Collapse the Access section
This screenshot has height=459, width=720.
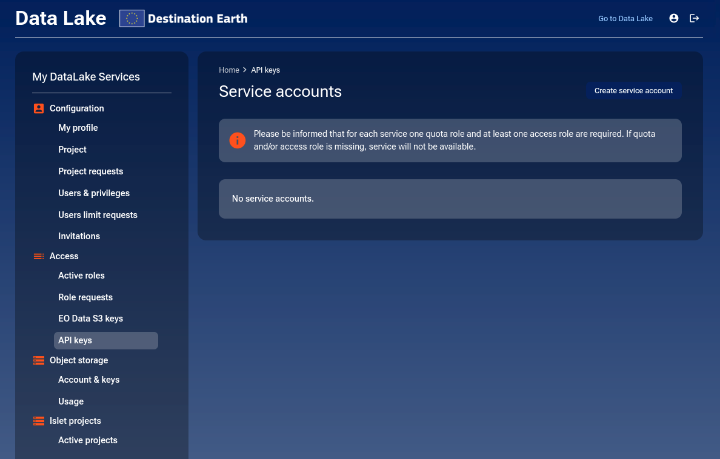click(x=64, y=256)
